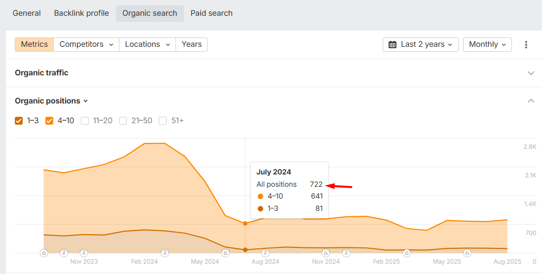This screenshot has height=274, width=542.
Task: Open the Competitors dropdown
Action: [86, 44]
